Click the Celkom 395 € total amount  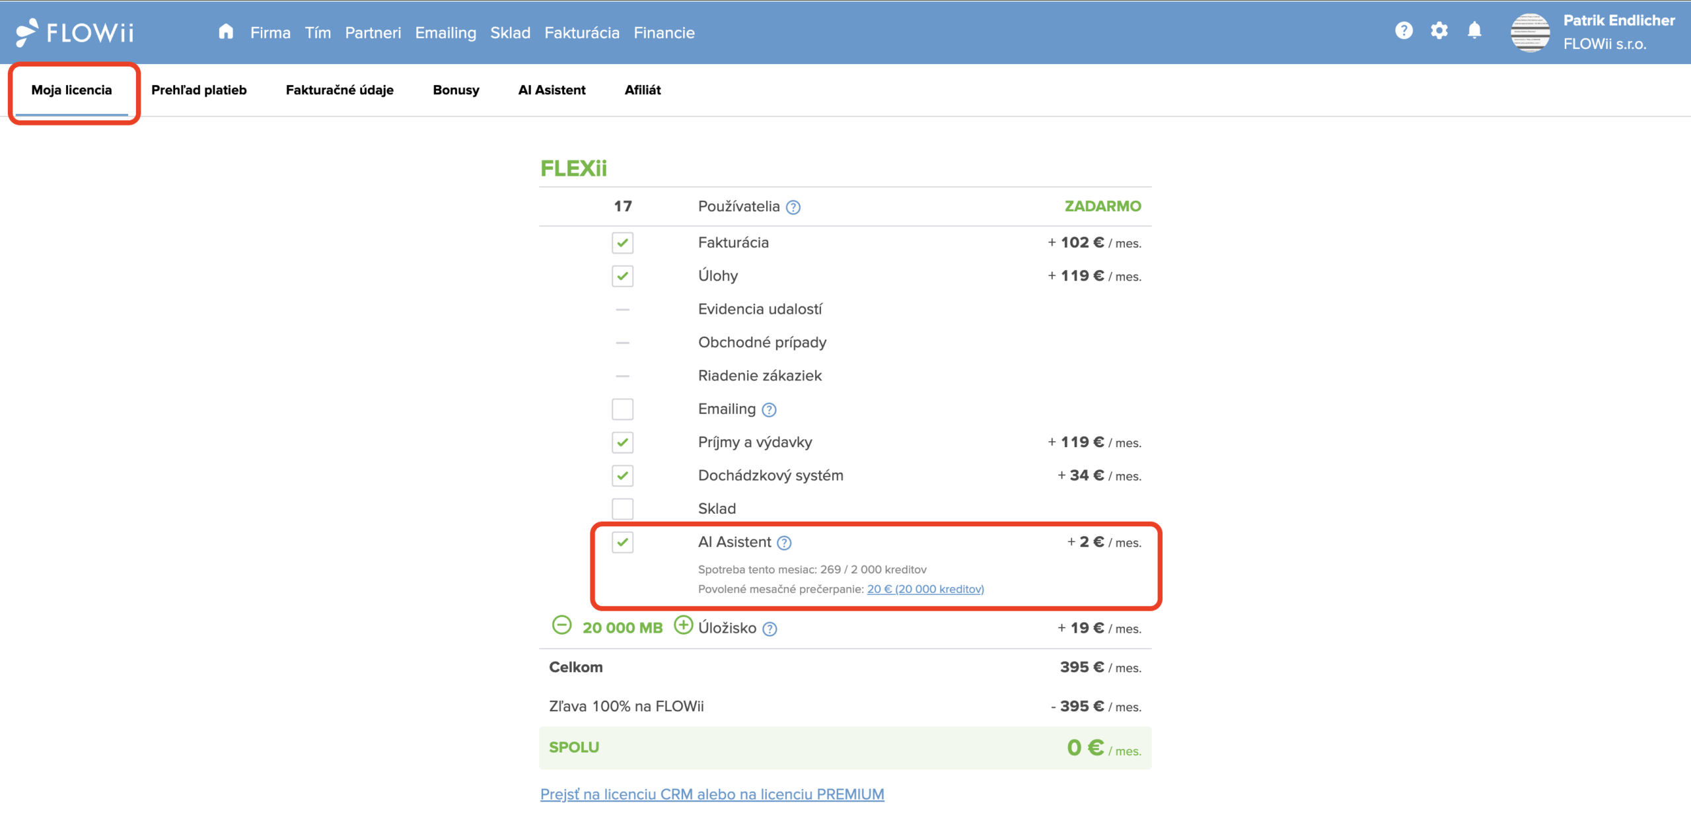[1100, 668]
